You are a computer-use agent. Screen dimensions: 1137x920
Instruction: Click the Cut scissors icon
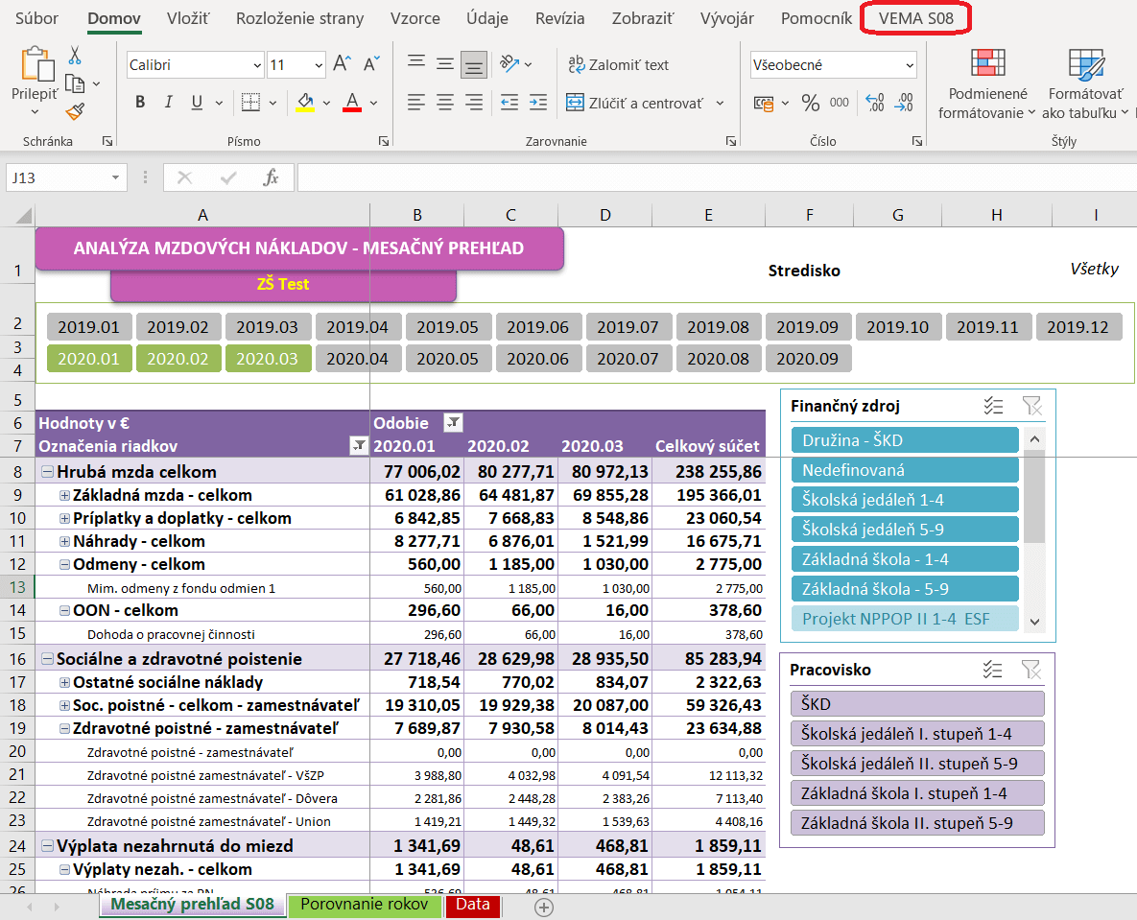point(75,56)
